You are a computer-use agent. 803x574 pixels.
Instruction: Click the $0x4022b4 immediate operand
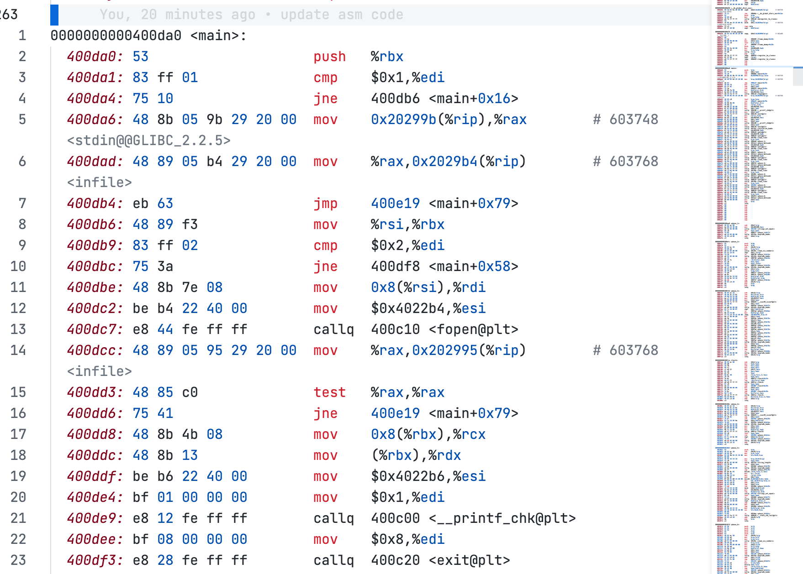[x=408, y=308]
